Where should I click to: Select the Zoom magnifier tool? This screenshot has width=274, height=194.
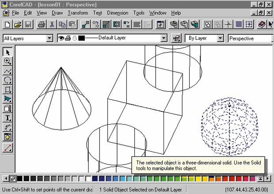8,61
